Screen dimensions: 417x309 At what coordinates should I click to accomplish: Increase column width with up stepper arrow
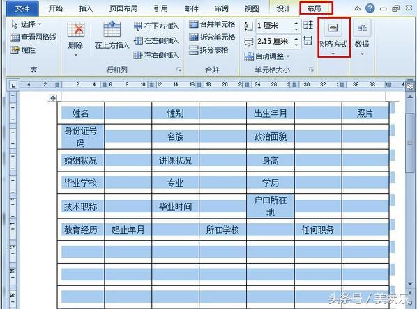click(x=296, y=38)
